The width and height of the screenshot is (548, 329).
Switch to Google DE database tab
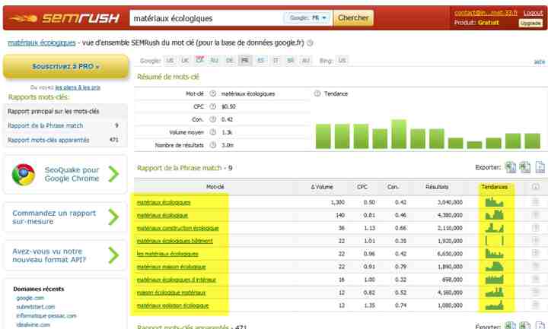click(230, 60)
